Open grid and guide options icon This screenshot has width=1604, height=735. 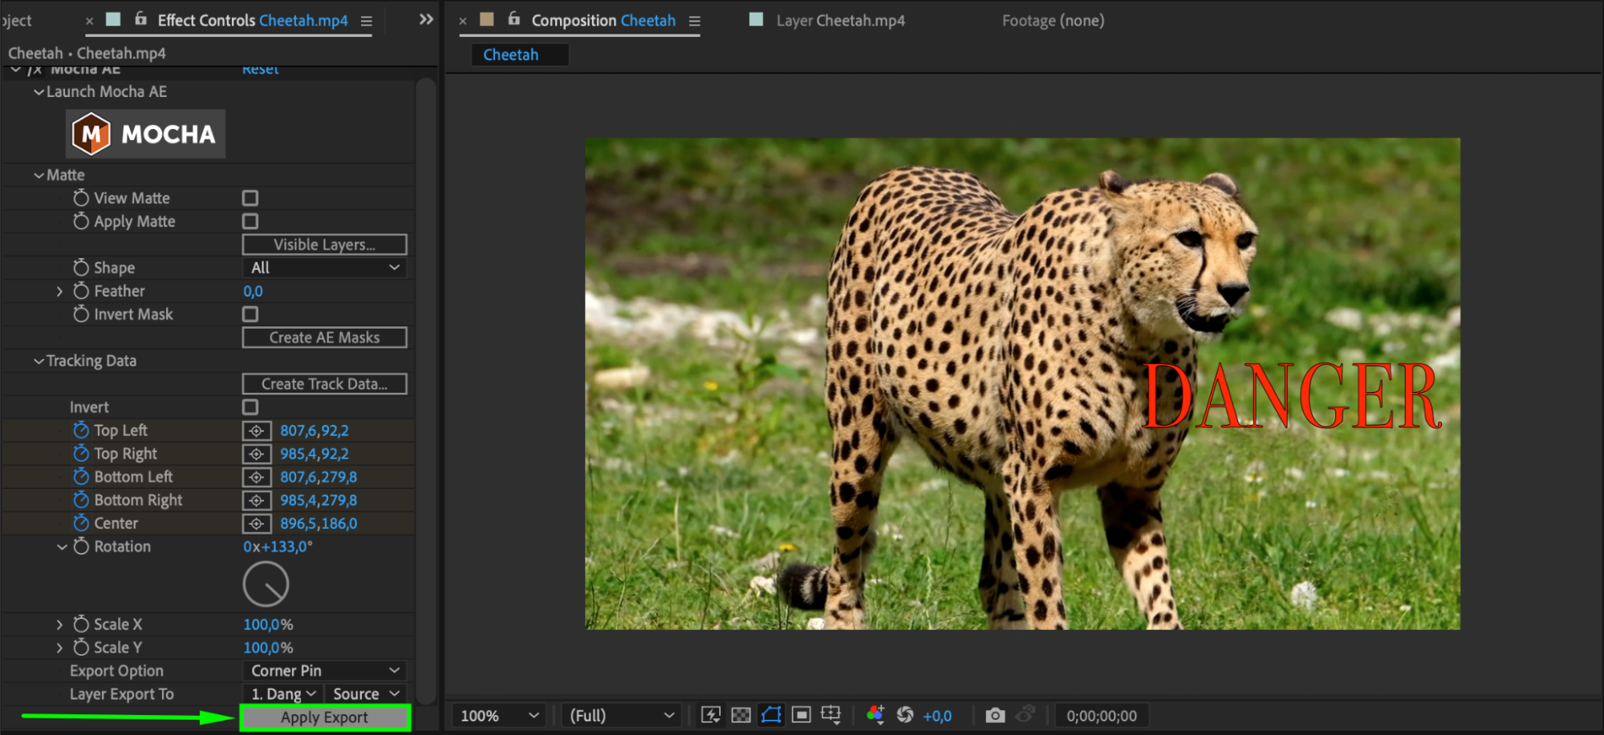(x=831, y=715)
